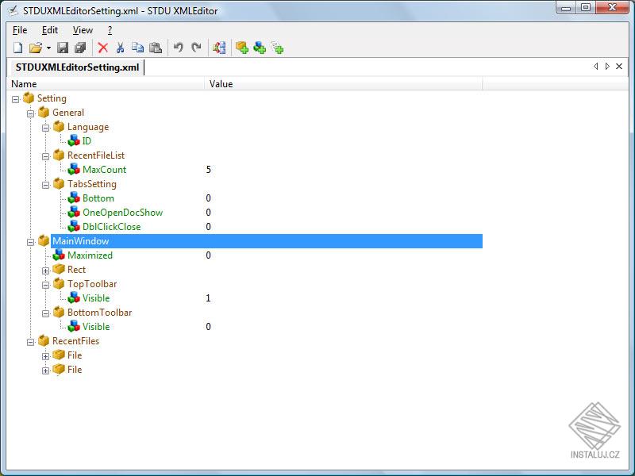This screenshot has height=476, width=635.
Task: Collapse the BottomToolbar node
Action: pyautogui.click(x=46, y=313)
